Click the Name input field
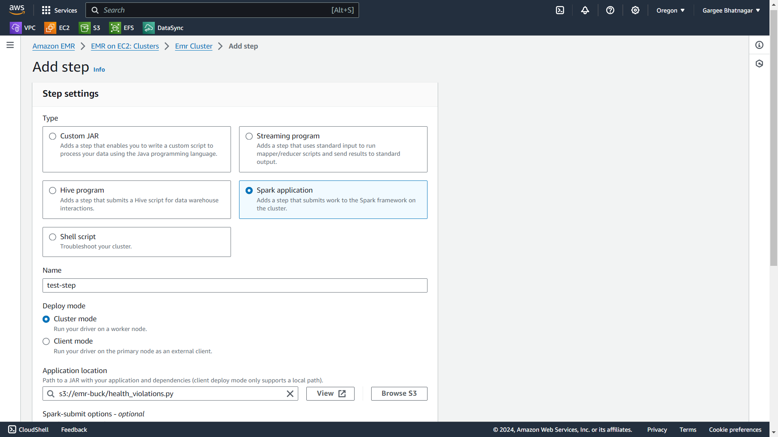778x437 pixels. pos(235,286)
